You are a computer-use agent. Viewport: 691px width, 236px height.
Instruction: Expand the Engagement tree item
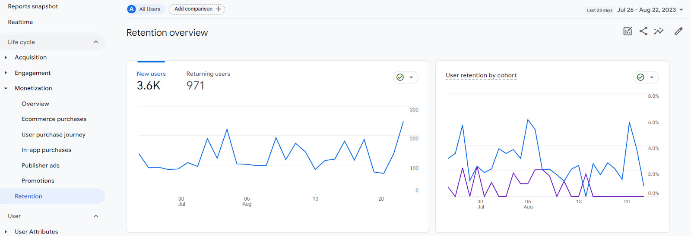point(6,73)
